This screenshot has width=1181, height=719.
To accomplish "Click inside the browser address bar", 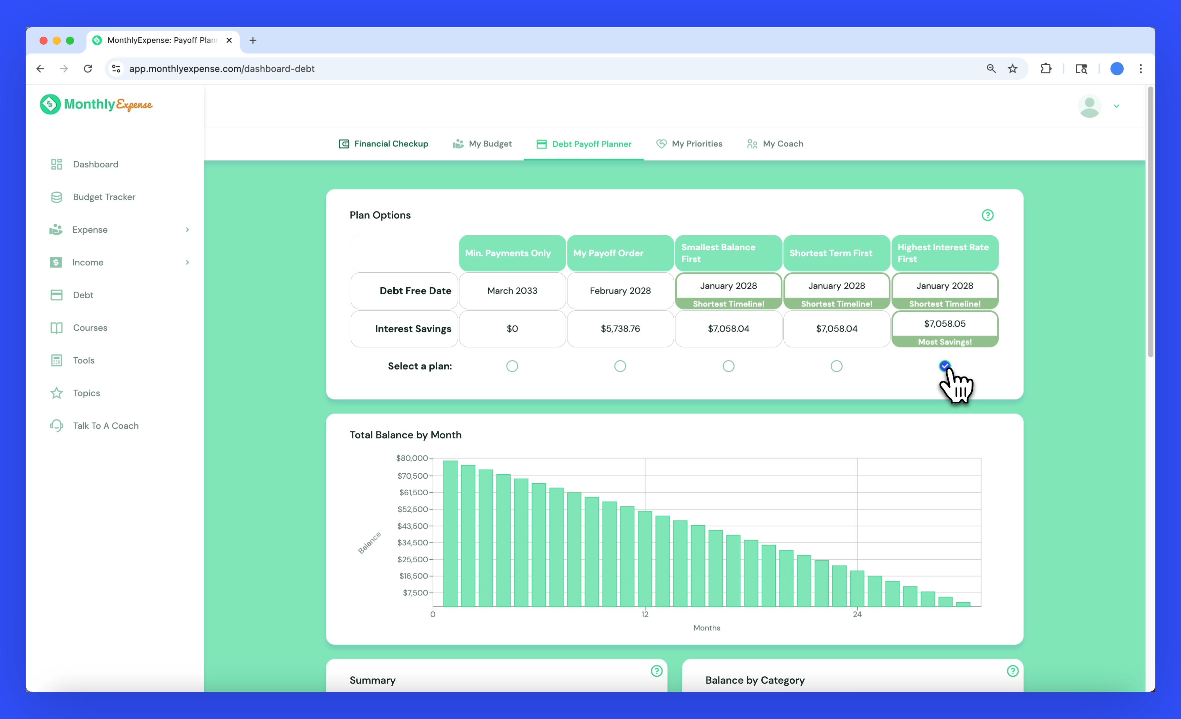I will tap(335, 69).
